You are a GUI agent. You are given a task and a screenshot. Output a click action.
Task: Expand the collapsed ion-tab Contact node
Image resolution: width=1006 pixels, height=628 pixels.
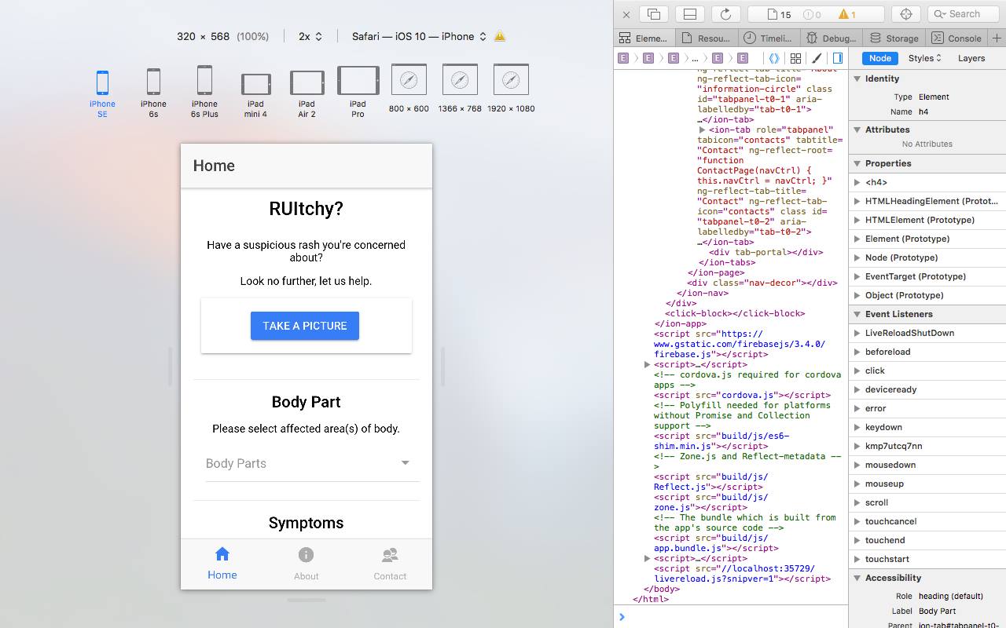pos(702,130)
